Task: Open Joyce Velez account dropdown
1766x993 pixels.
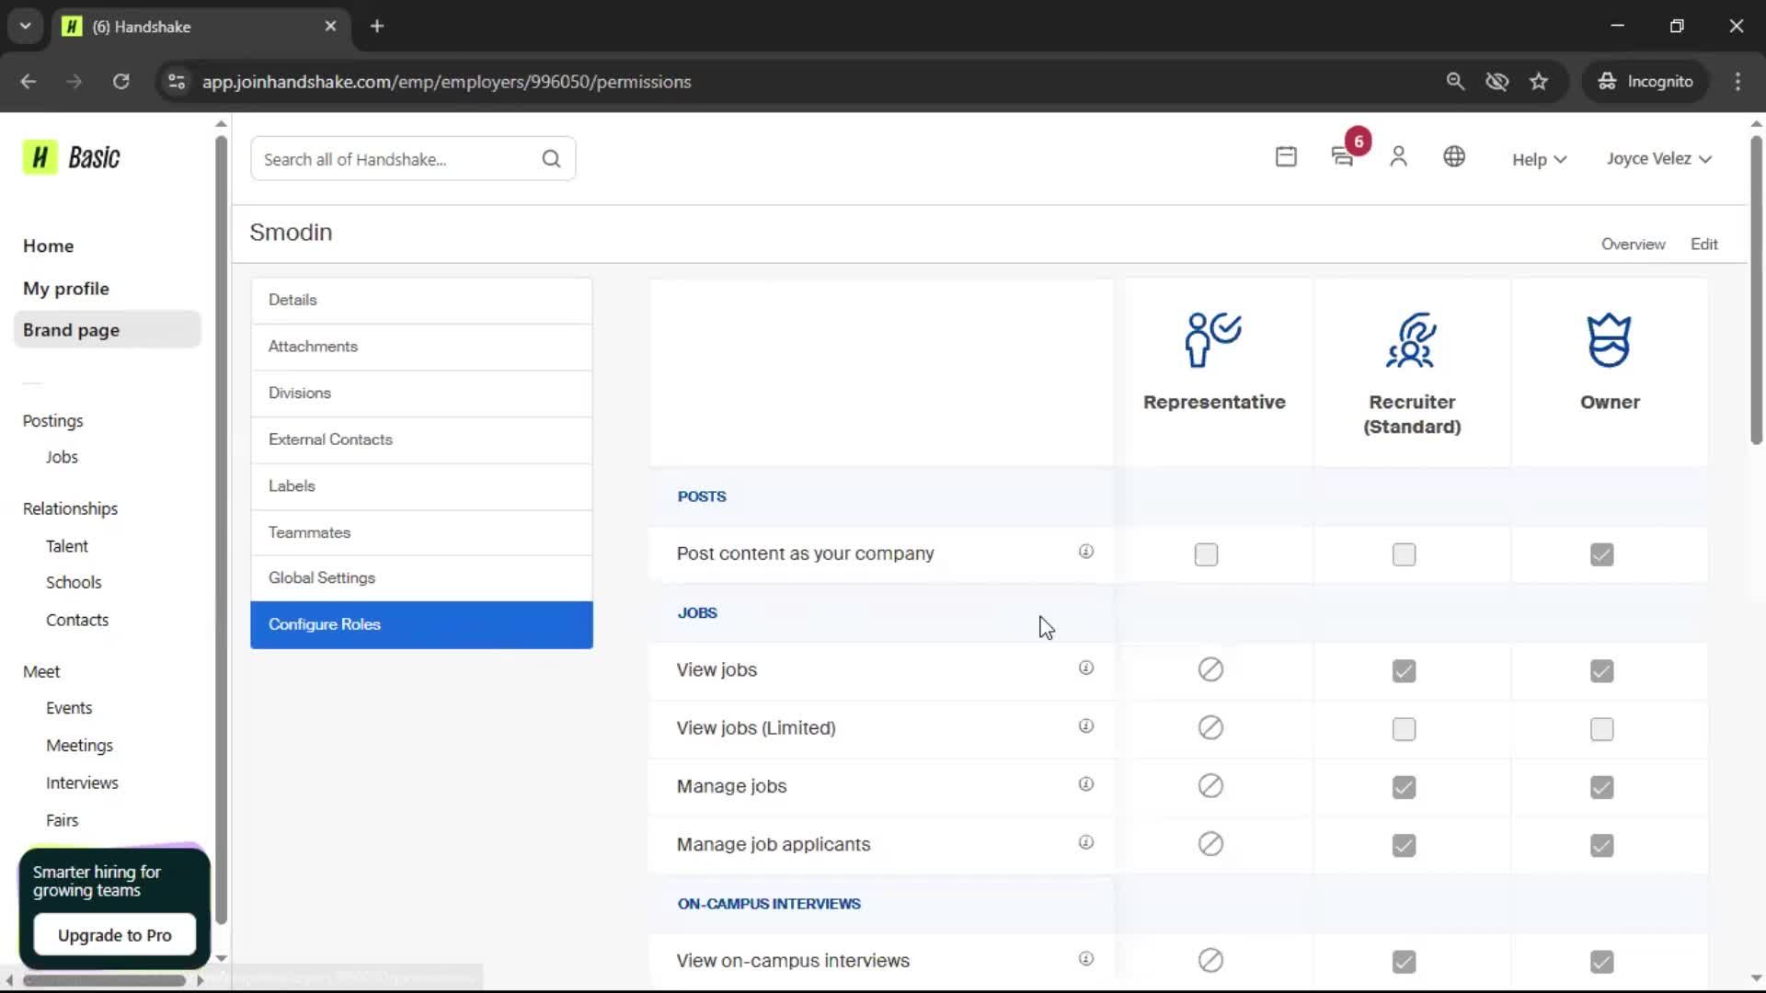Action: tap(1659, 158)
